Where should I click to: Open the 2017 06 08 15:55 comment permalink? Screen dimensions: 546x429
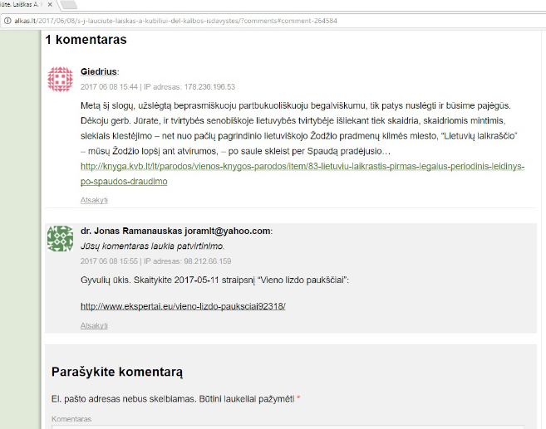[109, 261]
